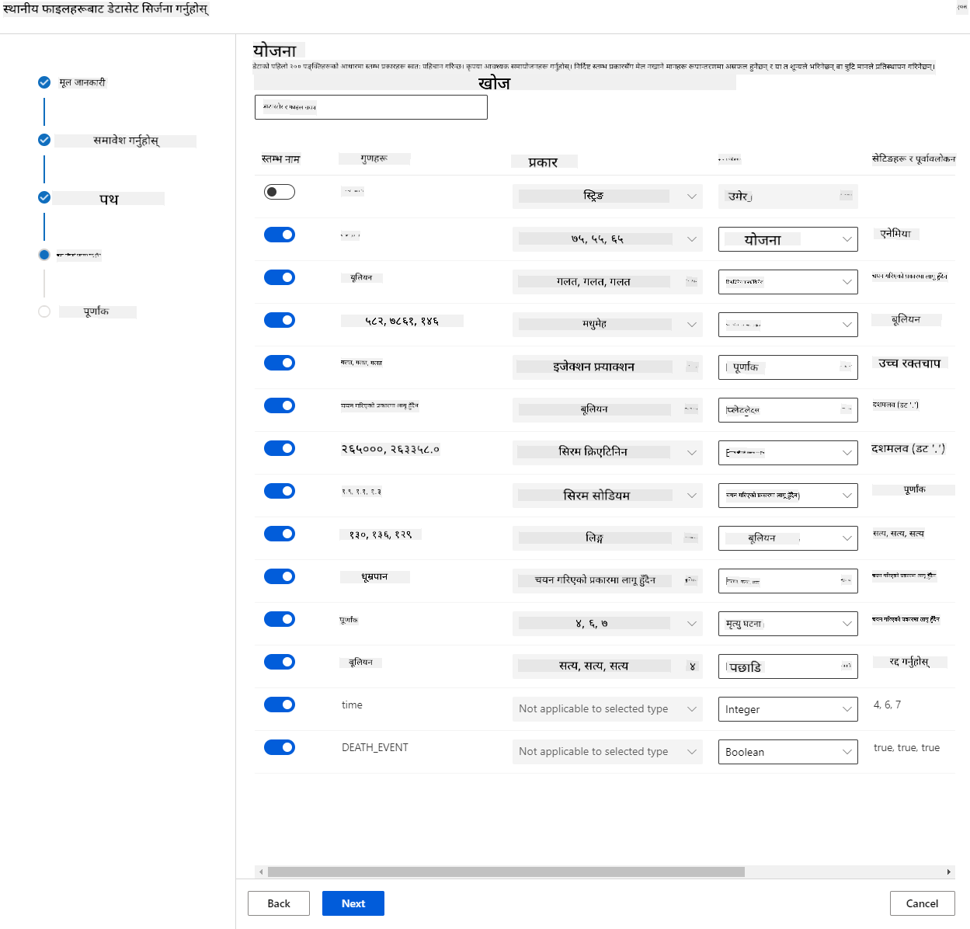Click the DEATH_EVENT column name
The image size is (970, 929).
coord(375,747)
